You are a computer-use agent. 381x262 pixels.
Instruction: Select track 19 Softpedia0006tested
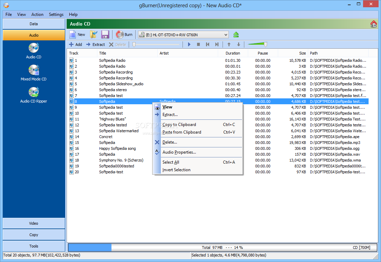coord(218,166)
